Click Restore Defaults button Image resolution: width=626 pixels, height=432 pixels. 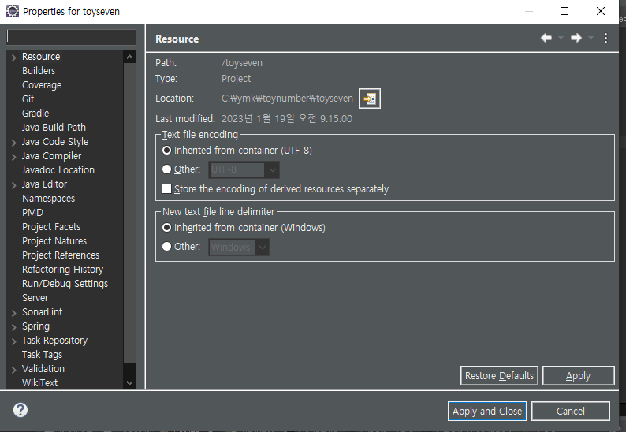[x=499, y=376]
